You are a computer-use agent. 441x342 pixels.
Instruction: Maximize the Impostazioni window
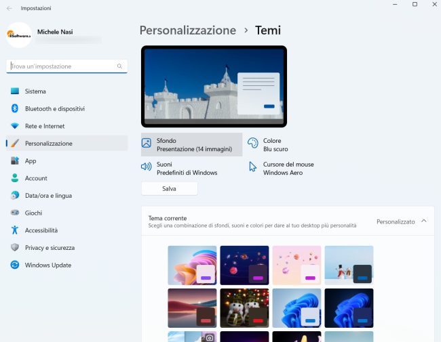(x=415, y=4)
